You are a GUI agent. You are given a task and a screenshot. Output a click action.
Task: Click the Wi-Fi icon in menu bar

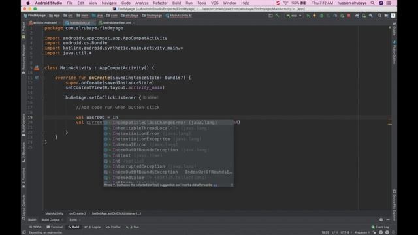[x=285, y=3]
